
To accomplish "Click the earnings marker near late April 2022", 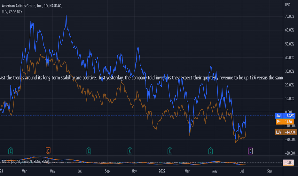I will pos(210,151).
